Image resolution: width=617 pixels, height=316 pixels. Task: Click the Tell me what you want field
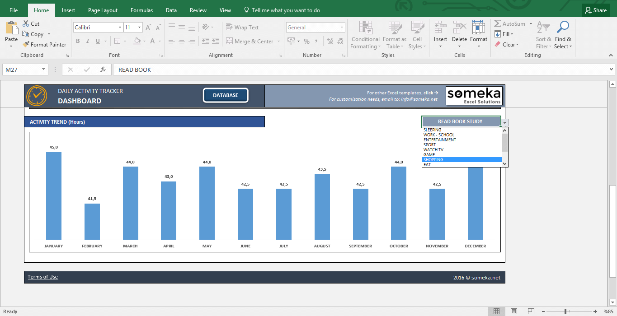click(x=282, y=10)
